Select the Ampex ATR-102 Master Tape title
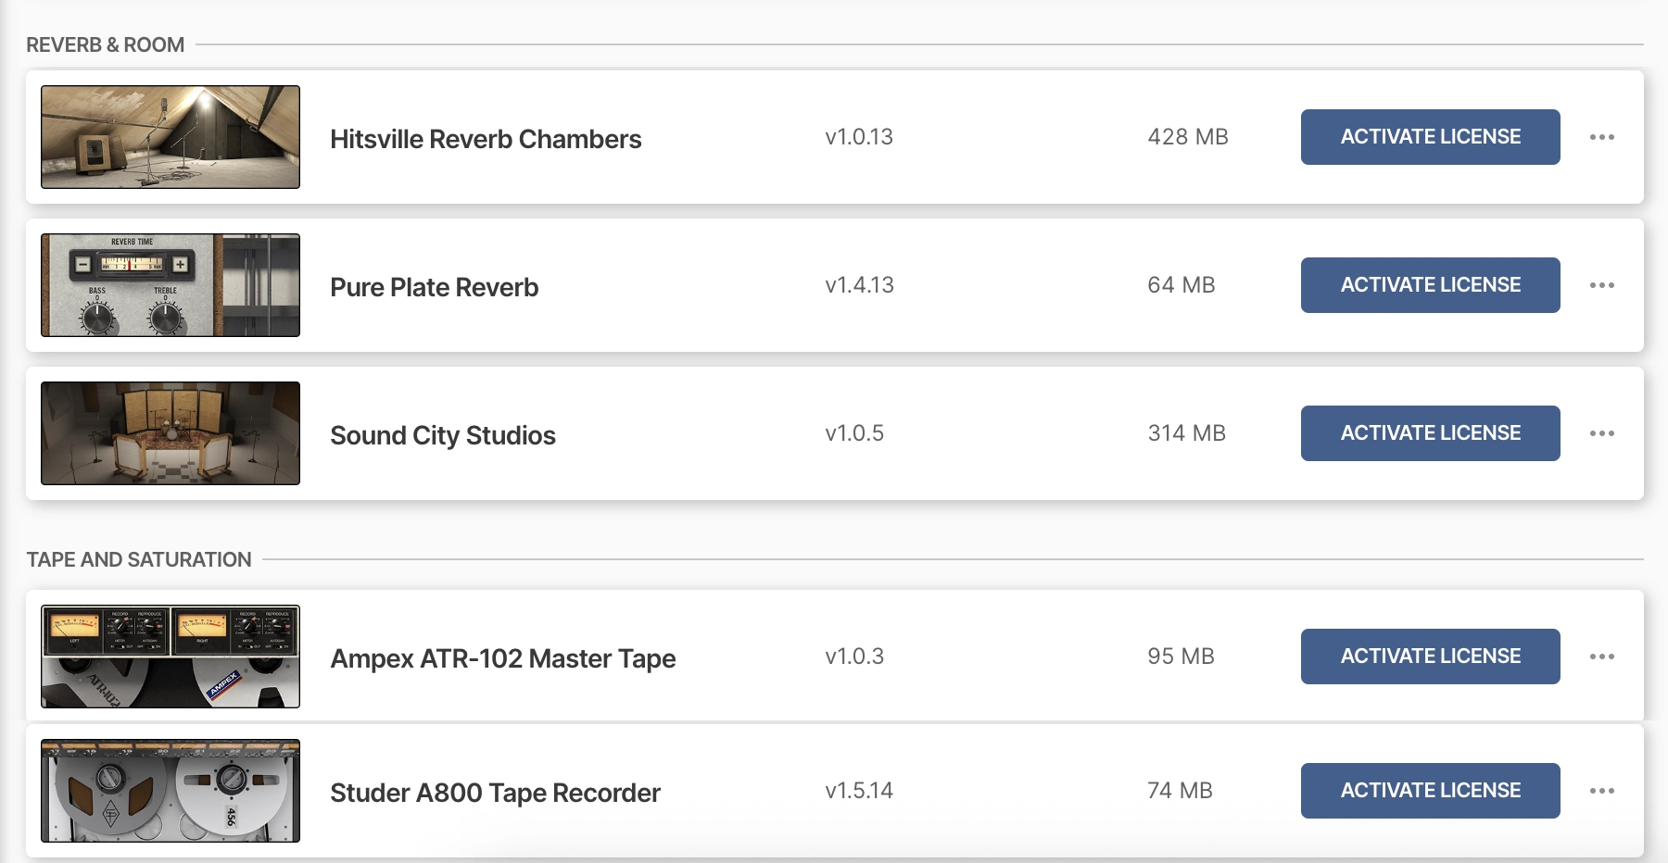The width and height of the screenshot is (1668, 863). pyautogui.click(x=503, y=658)
